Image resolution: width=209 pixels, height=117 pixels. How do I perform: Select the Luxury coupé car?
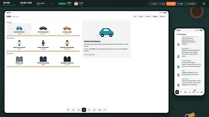67,29
